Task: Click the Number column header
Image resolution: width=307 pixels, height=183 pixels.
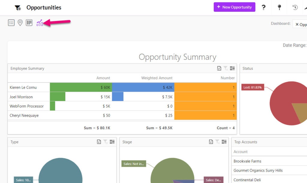Action: 228,78
